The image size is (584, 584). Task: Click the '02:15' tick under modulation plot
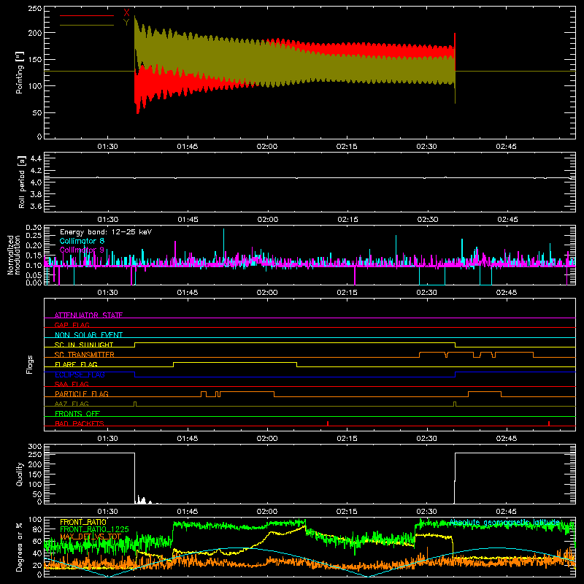(x=347, y=293)
